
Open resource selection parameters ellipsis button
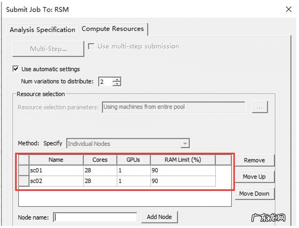[260, 108]
